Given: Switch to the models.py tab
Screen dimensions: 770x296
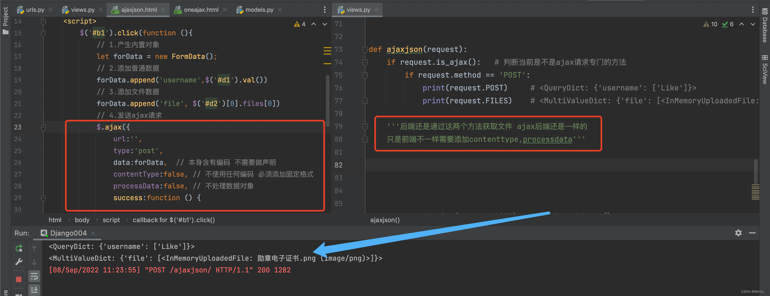Looking at the screenshot, I should coord(255,10).
